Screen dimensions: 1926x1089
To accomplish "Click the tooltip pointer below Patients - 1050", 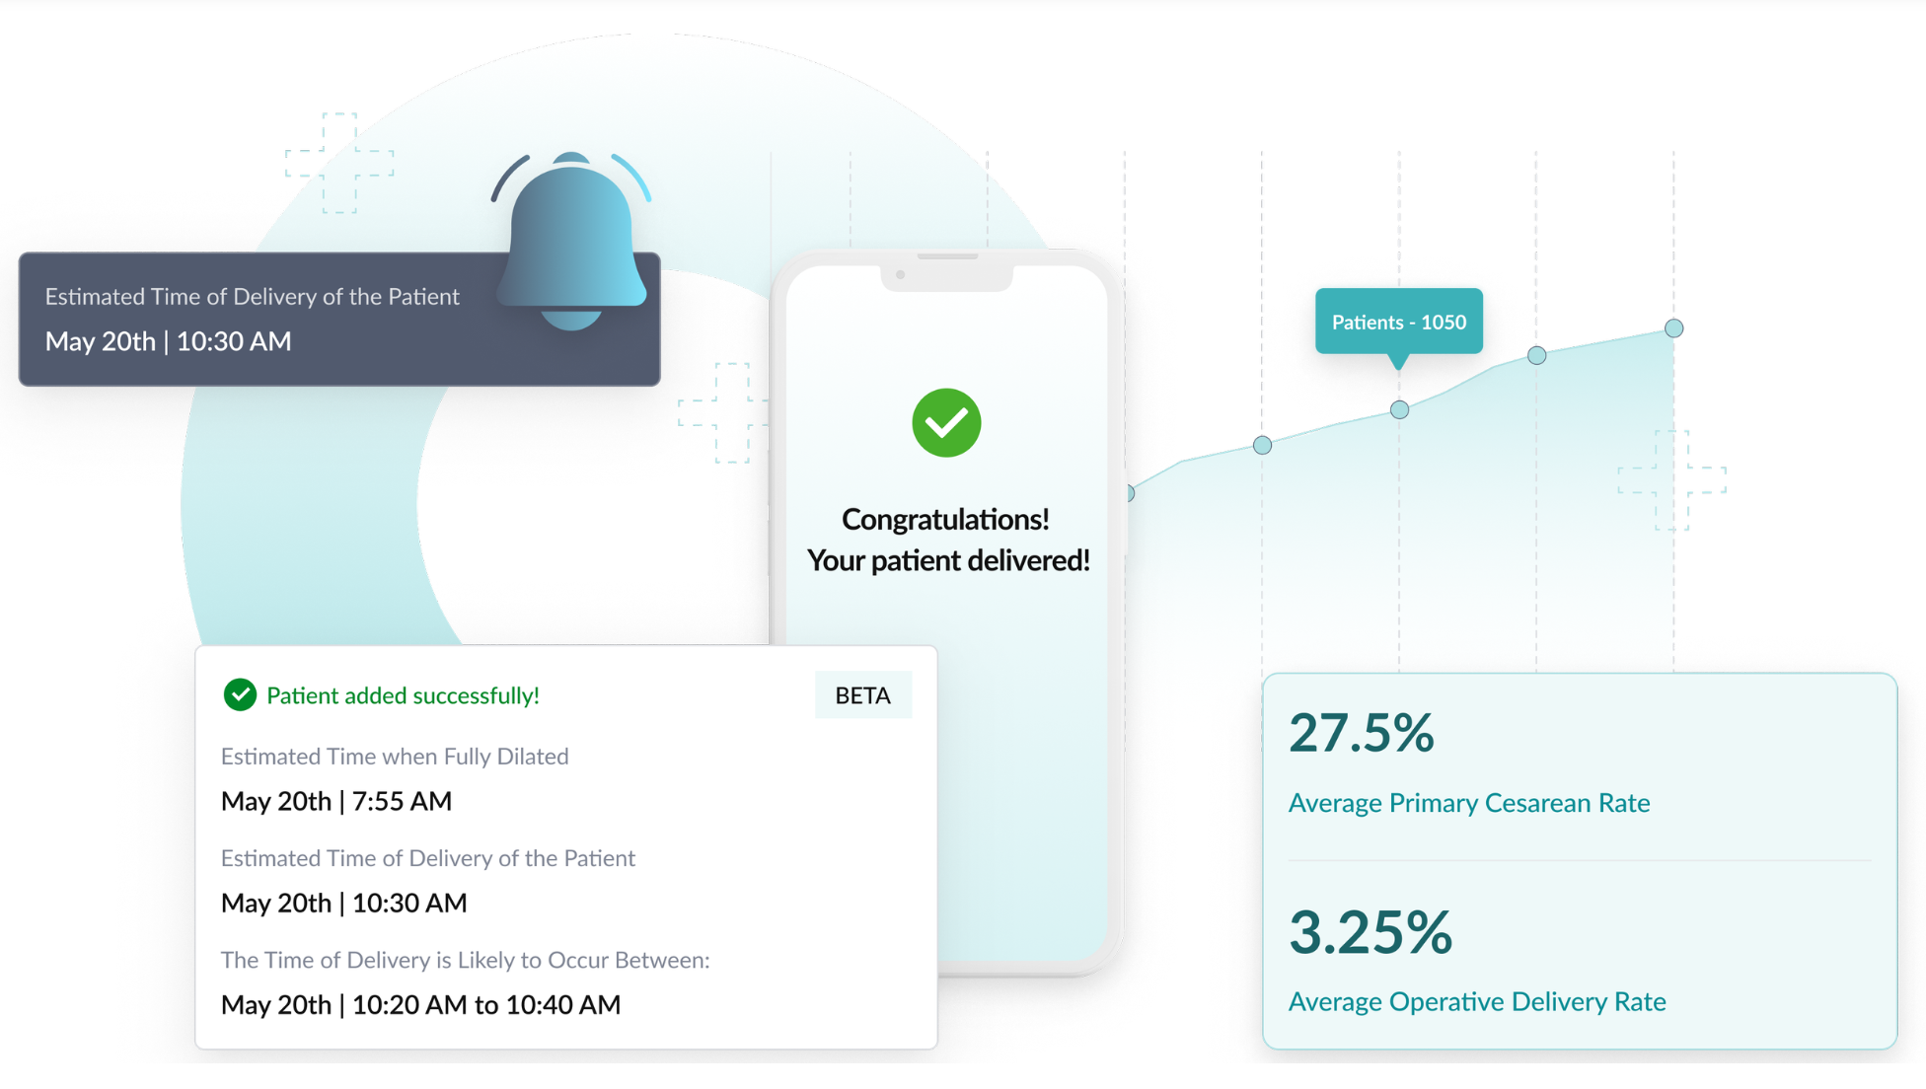I will (x=1398, y=361).
